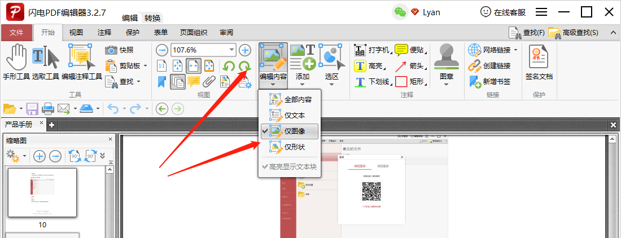Insert a 图章 stamp

(x=446, y=65)
